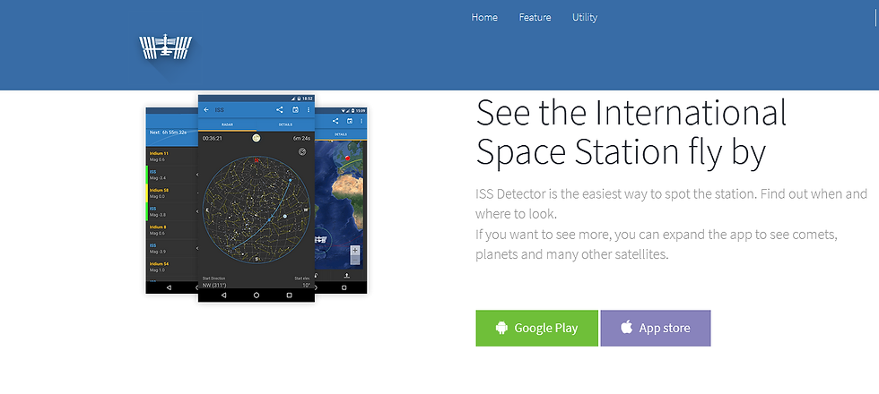Tap Android back triangle on center phone
This screenshot has width=879, height=394.
(x=223, y=295)
